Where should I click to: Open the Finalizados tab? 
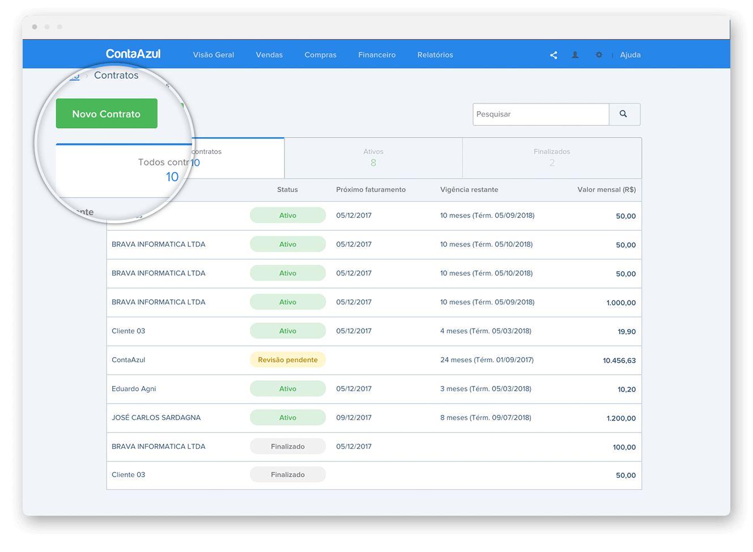click(551, 158)
